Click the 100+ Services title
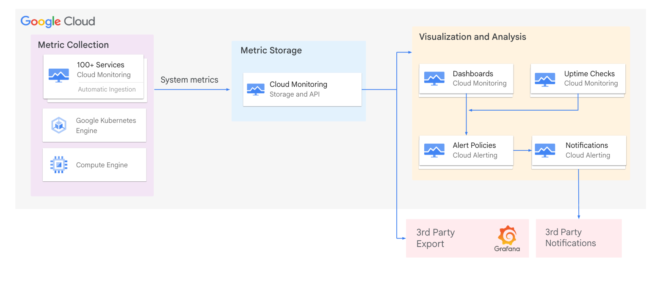 point(101,65)
